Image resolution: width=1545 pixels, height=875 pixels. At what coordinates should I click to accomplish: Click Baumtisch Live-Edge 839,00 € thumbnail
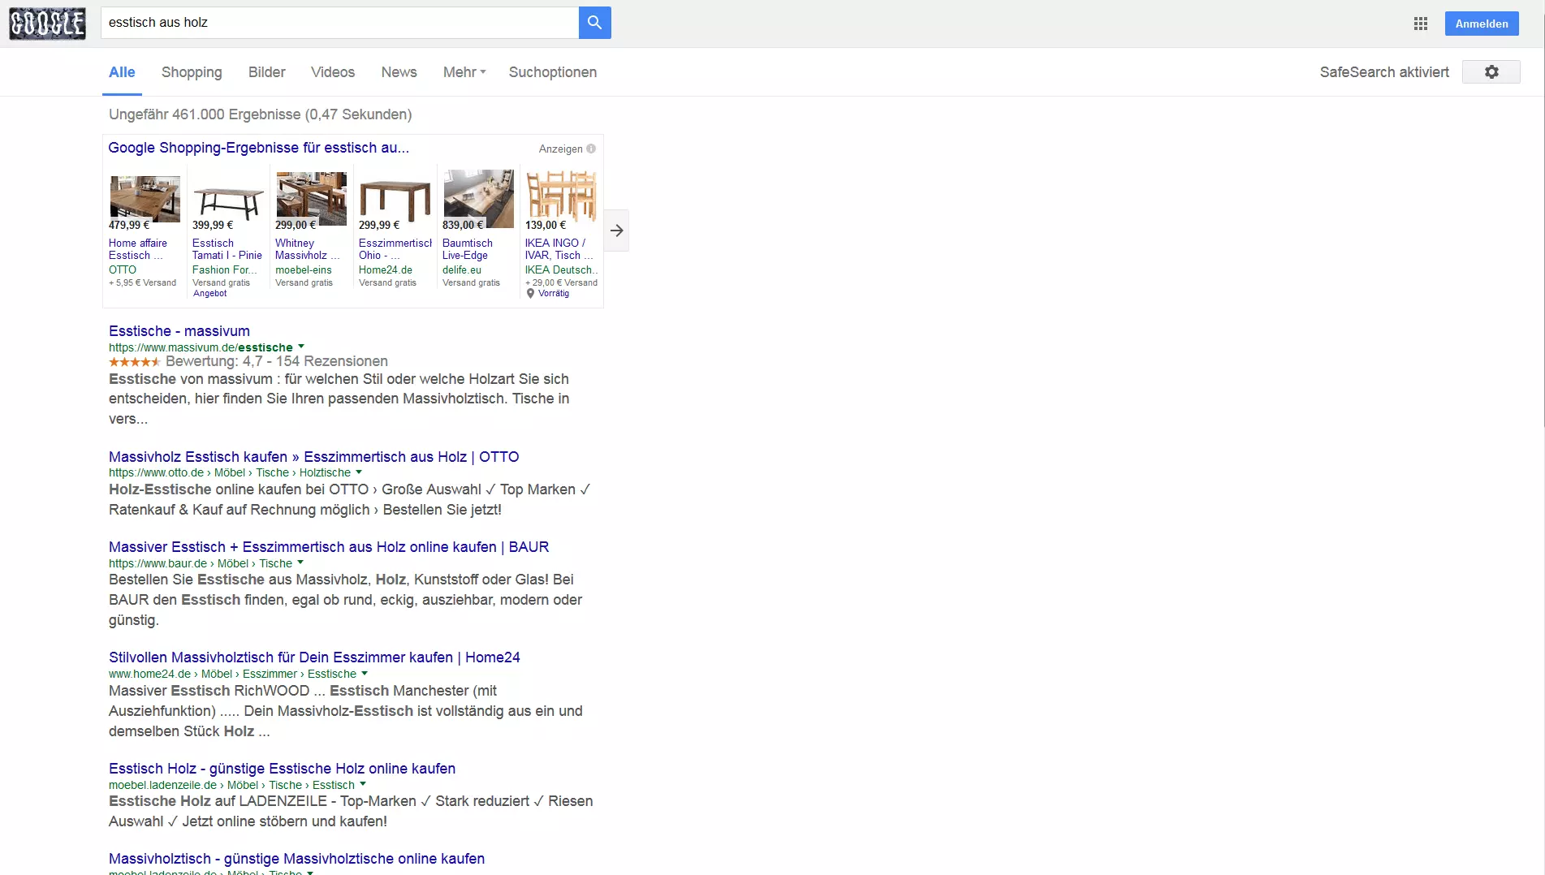(x=478, y=199)
